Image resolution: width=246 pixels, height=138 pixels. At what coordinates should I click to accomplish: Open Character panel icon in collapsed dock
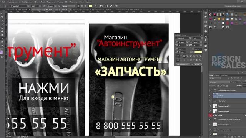(x=206, y=37)
